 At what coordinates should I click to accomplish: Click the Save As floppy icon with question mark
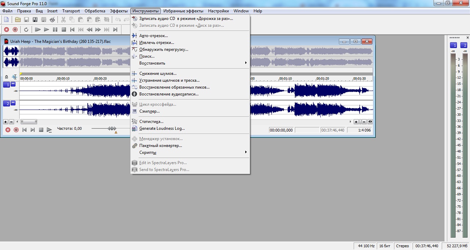point(35,20)
